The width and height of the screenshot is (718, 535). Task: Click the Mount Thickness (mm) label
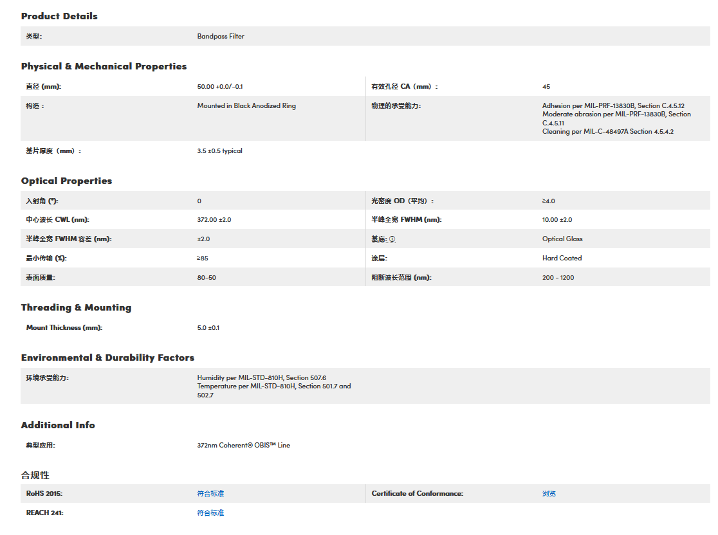tap(64, 328)
